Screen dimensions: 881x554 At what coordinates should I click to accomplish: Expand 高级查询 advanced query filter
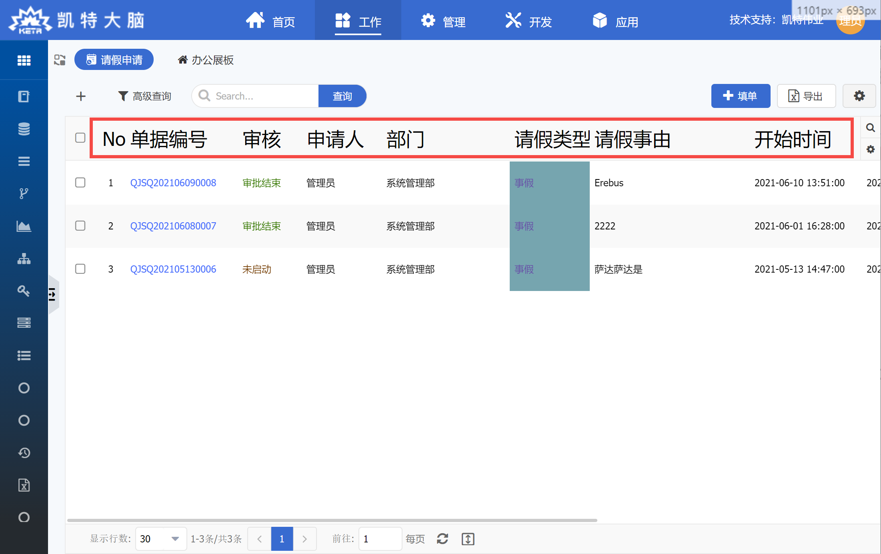pyautogui.click(x=145, y=96)
